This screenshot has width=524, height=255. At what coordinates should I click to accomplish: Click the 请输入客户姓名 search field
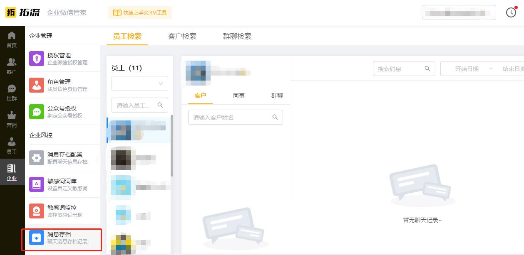(x=235, y=117)
